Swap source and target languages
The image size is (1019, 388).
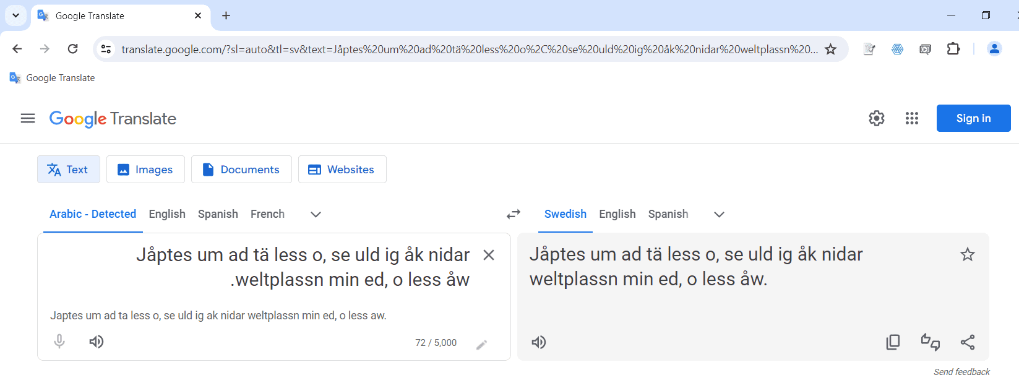(x=514, y=214)
